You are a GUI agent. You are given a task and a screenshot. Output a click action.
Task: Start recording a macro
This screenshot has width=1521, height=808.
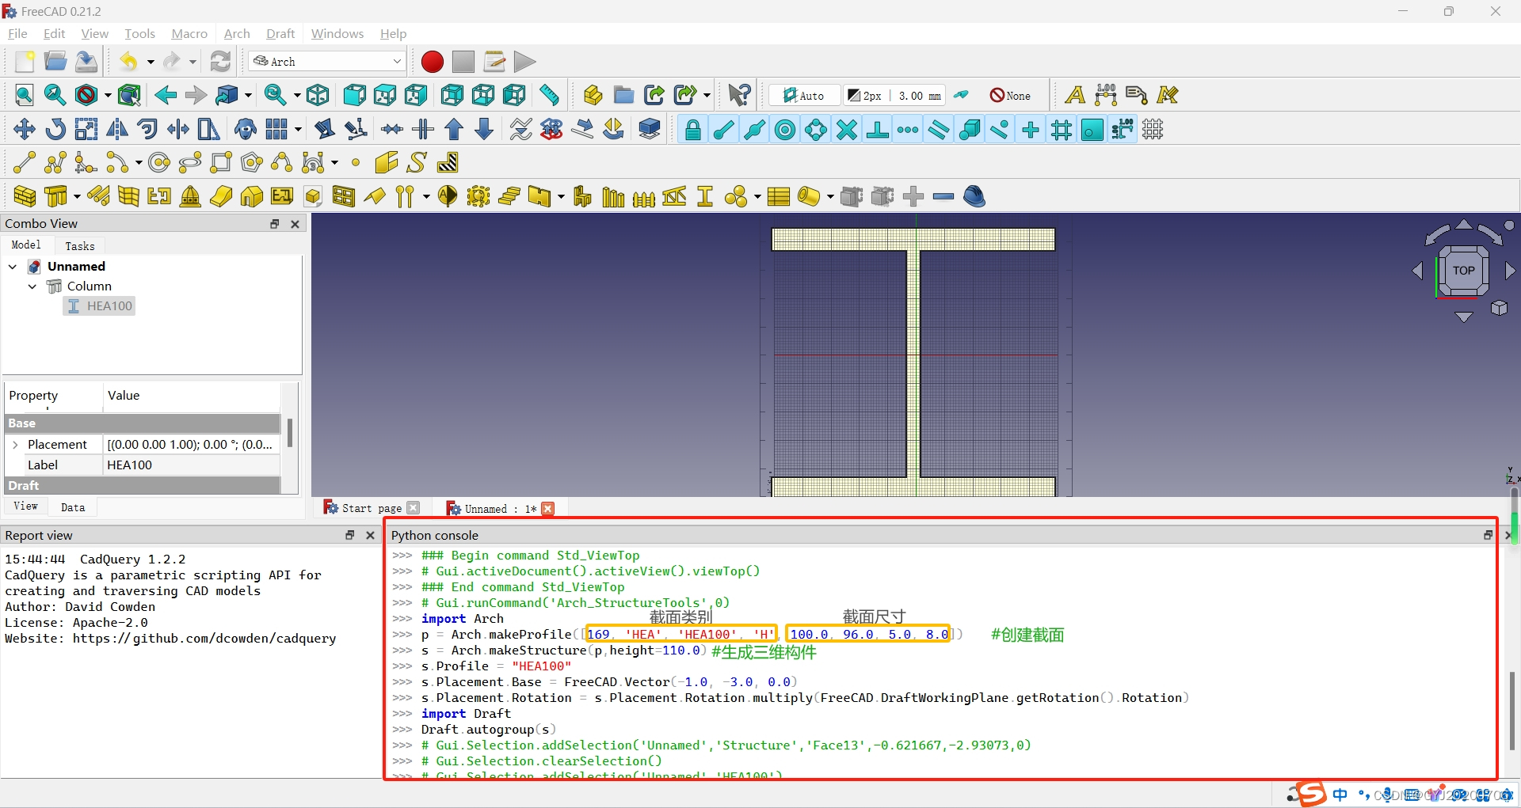[x=432, y=62]
